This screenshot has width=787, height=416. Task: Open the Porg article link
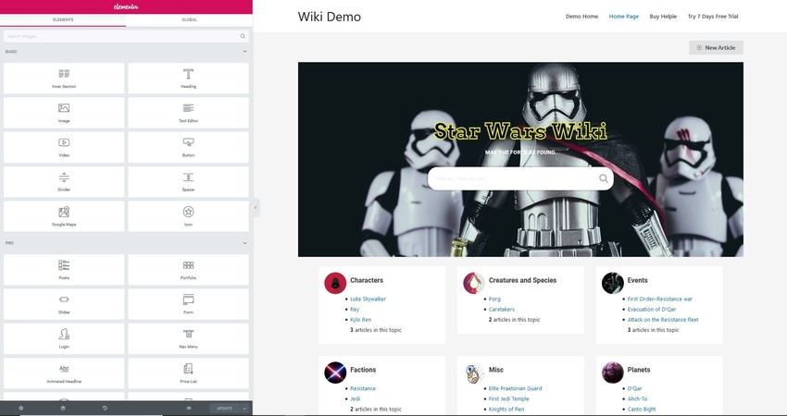[x=494, y=299]
